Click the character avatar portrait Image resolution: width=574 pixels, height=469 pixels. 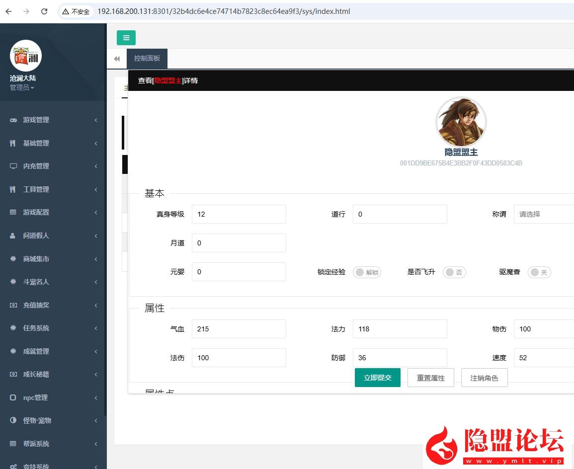(461, 122)
